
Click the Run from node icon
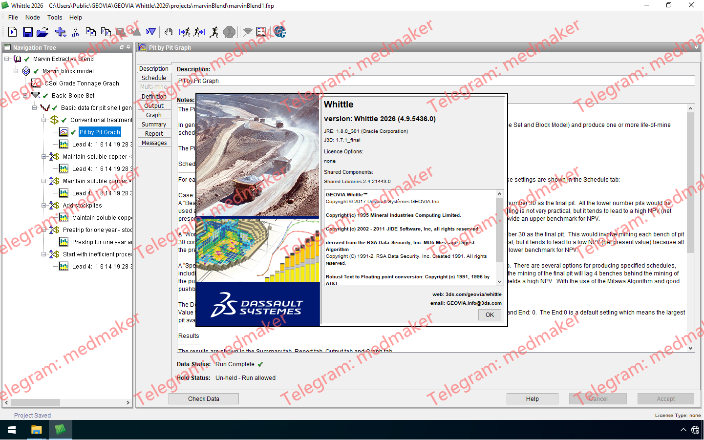tap(199, 32)
